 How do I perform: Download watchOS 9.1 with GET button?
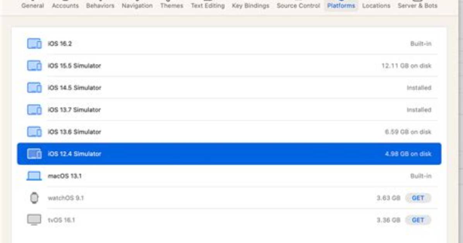point(418,198)
